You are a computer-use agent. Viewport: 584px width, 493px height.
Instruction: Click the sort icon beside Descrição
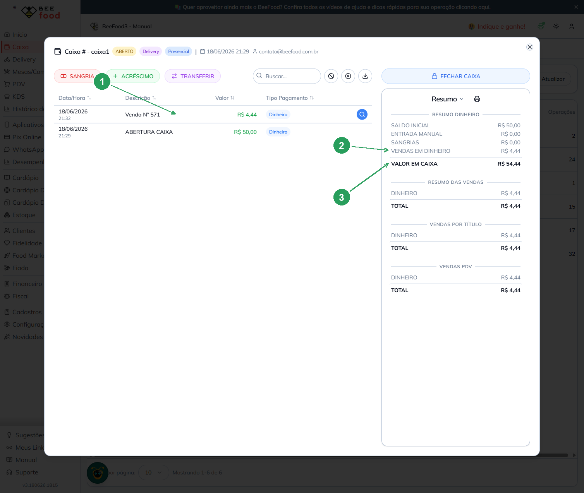click(154, 98)
